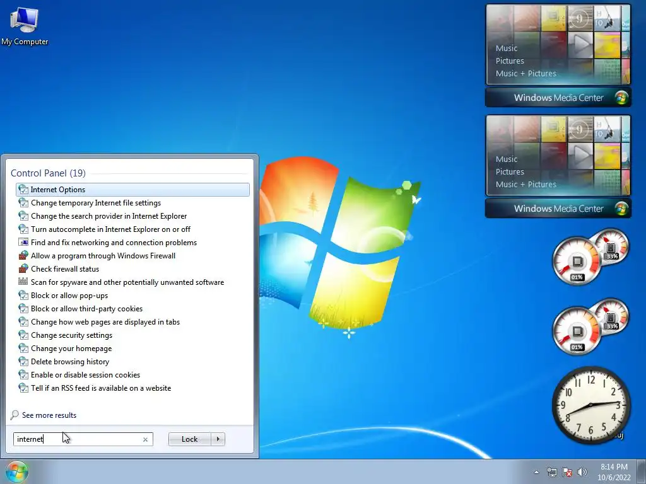The image size is (646, 484).
Task: Expand the arrow next to Lock
Action: click(x=218, y=439)
